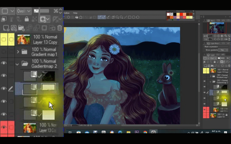Open Premiere Pro from the taskbar
The image size is (231, 144).
(137, 132)
